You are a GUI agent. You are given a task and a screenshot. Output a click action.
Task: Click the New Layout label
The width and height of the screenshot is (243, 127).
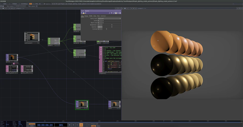pos(32,6)
